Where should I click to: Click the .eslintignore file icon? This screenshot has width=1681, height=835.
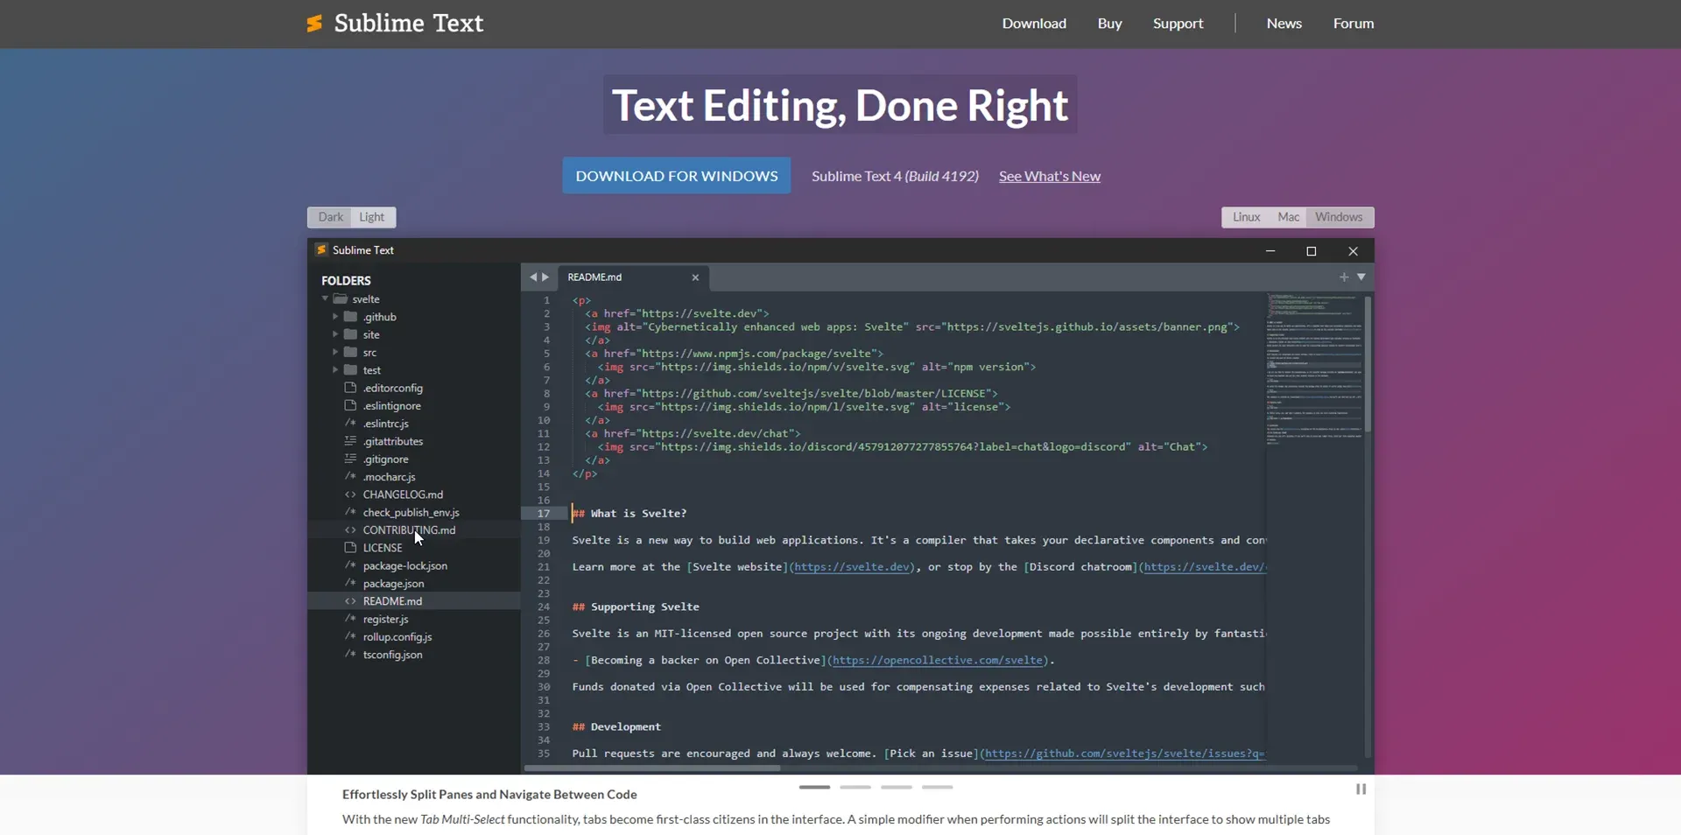tap(350, 405)
